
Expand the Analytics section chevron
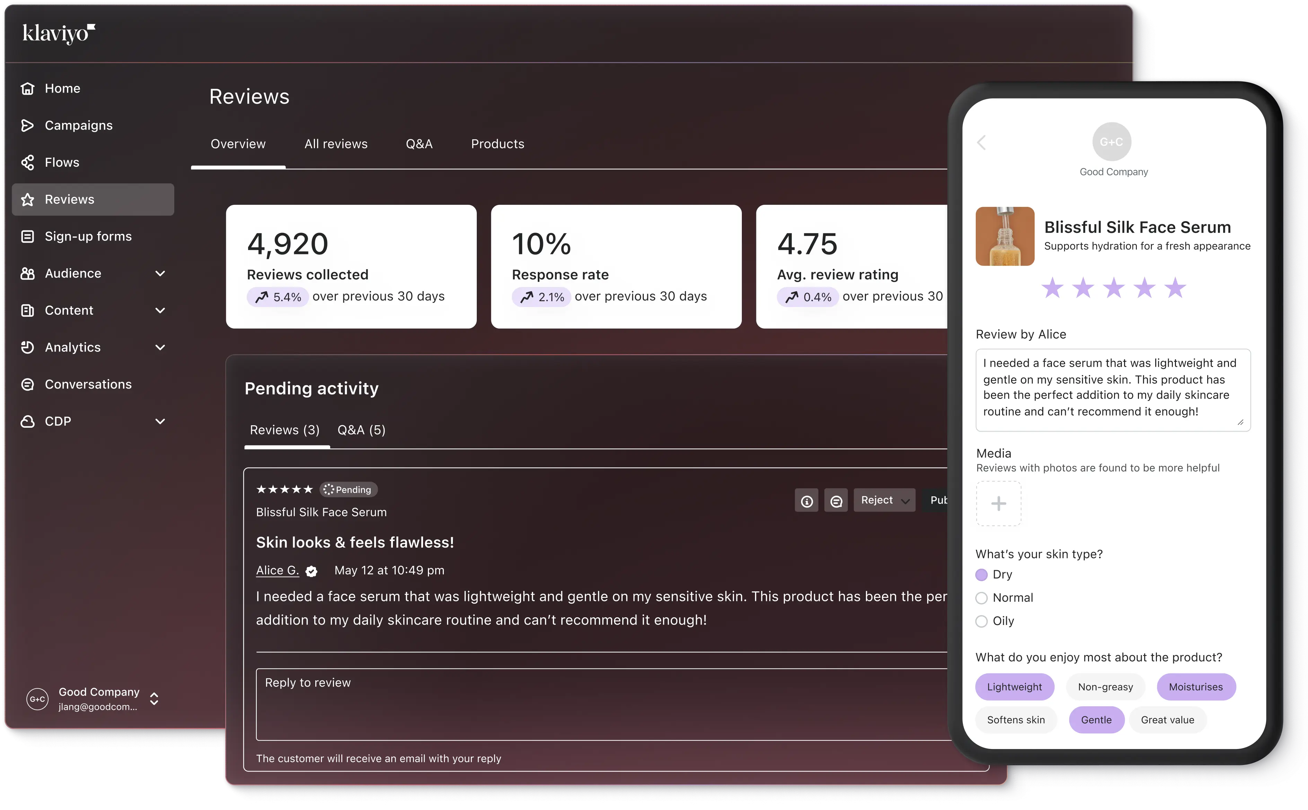[x=159, y=348]
